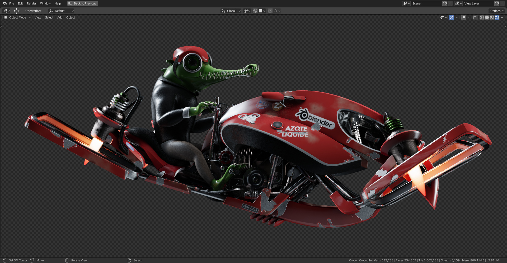
Task: Click Select mouse hint icon in status bar
Action: click(x=129, y=260)
